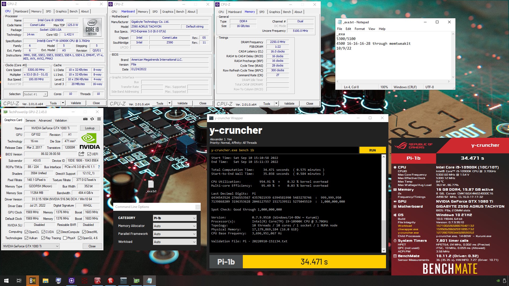The height and width of the screenshot is (286, 509).
Task: Click the Intel Core i9 logo in CPU-Z
Action: point(92,27)
